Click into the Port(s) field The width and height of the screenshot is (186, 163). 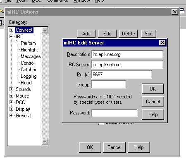pos(122,75)
